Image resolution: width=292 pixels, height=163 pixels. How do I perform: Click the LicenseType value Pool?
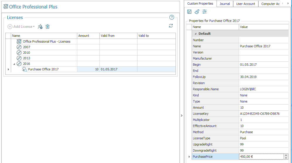point(264,138)
